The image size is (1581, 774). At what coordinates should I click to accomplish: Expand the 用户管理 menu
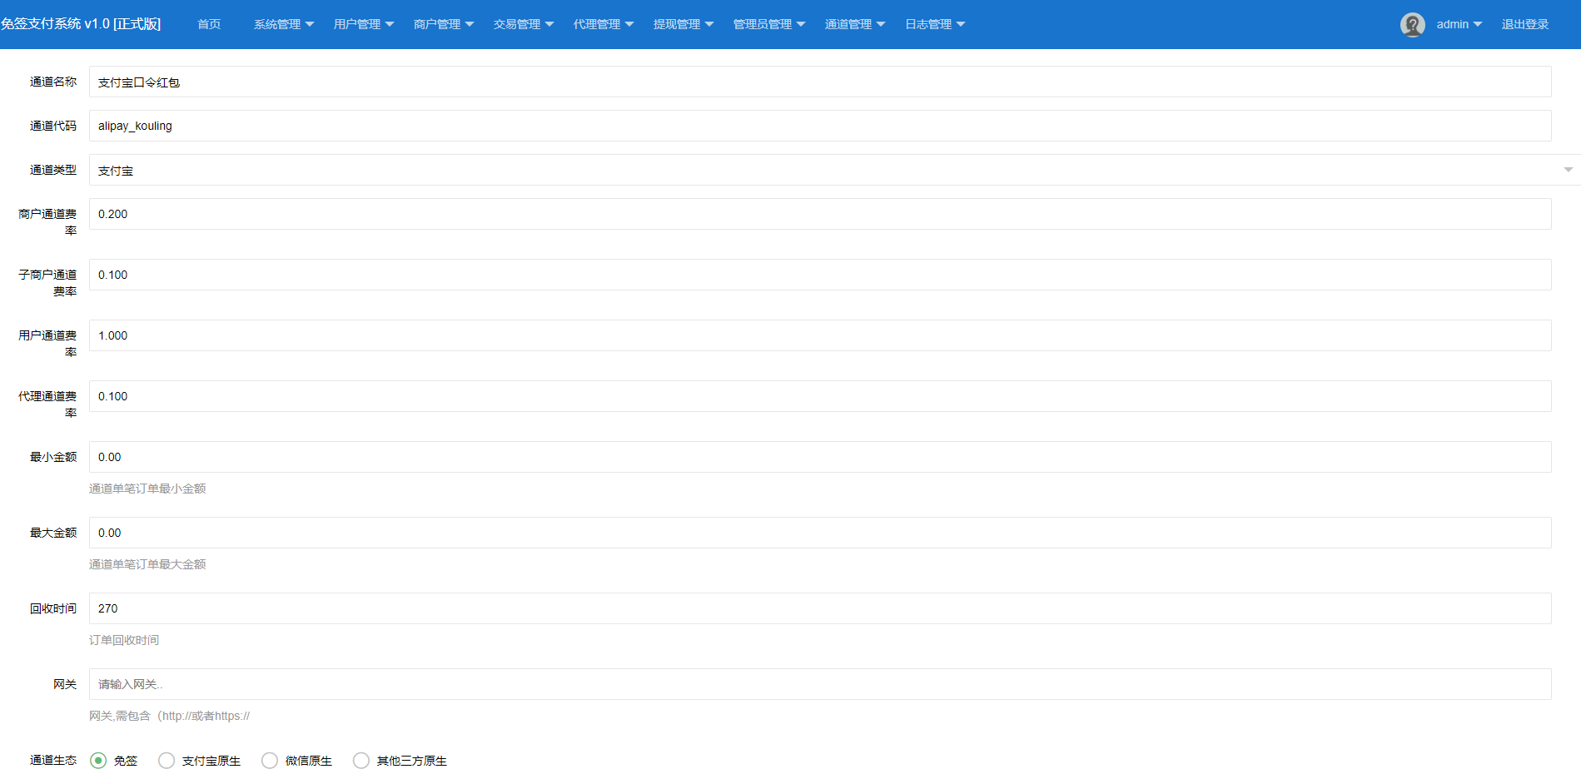(x=364, y=24)
